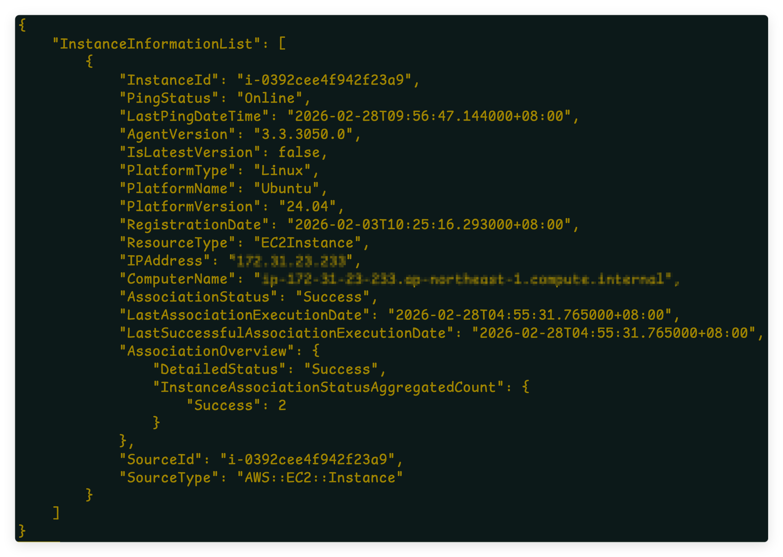Click the InstanceId value i-0392cee4f942f23a9
Image resolution: width=783 pixels, height=557 pixels.
click(x=324, y=80)
